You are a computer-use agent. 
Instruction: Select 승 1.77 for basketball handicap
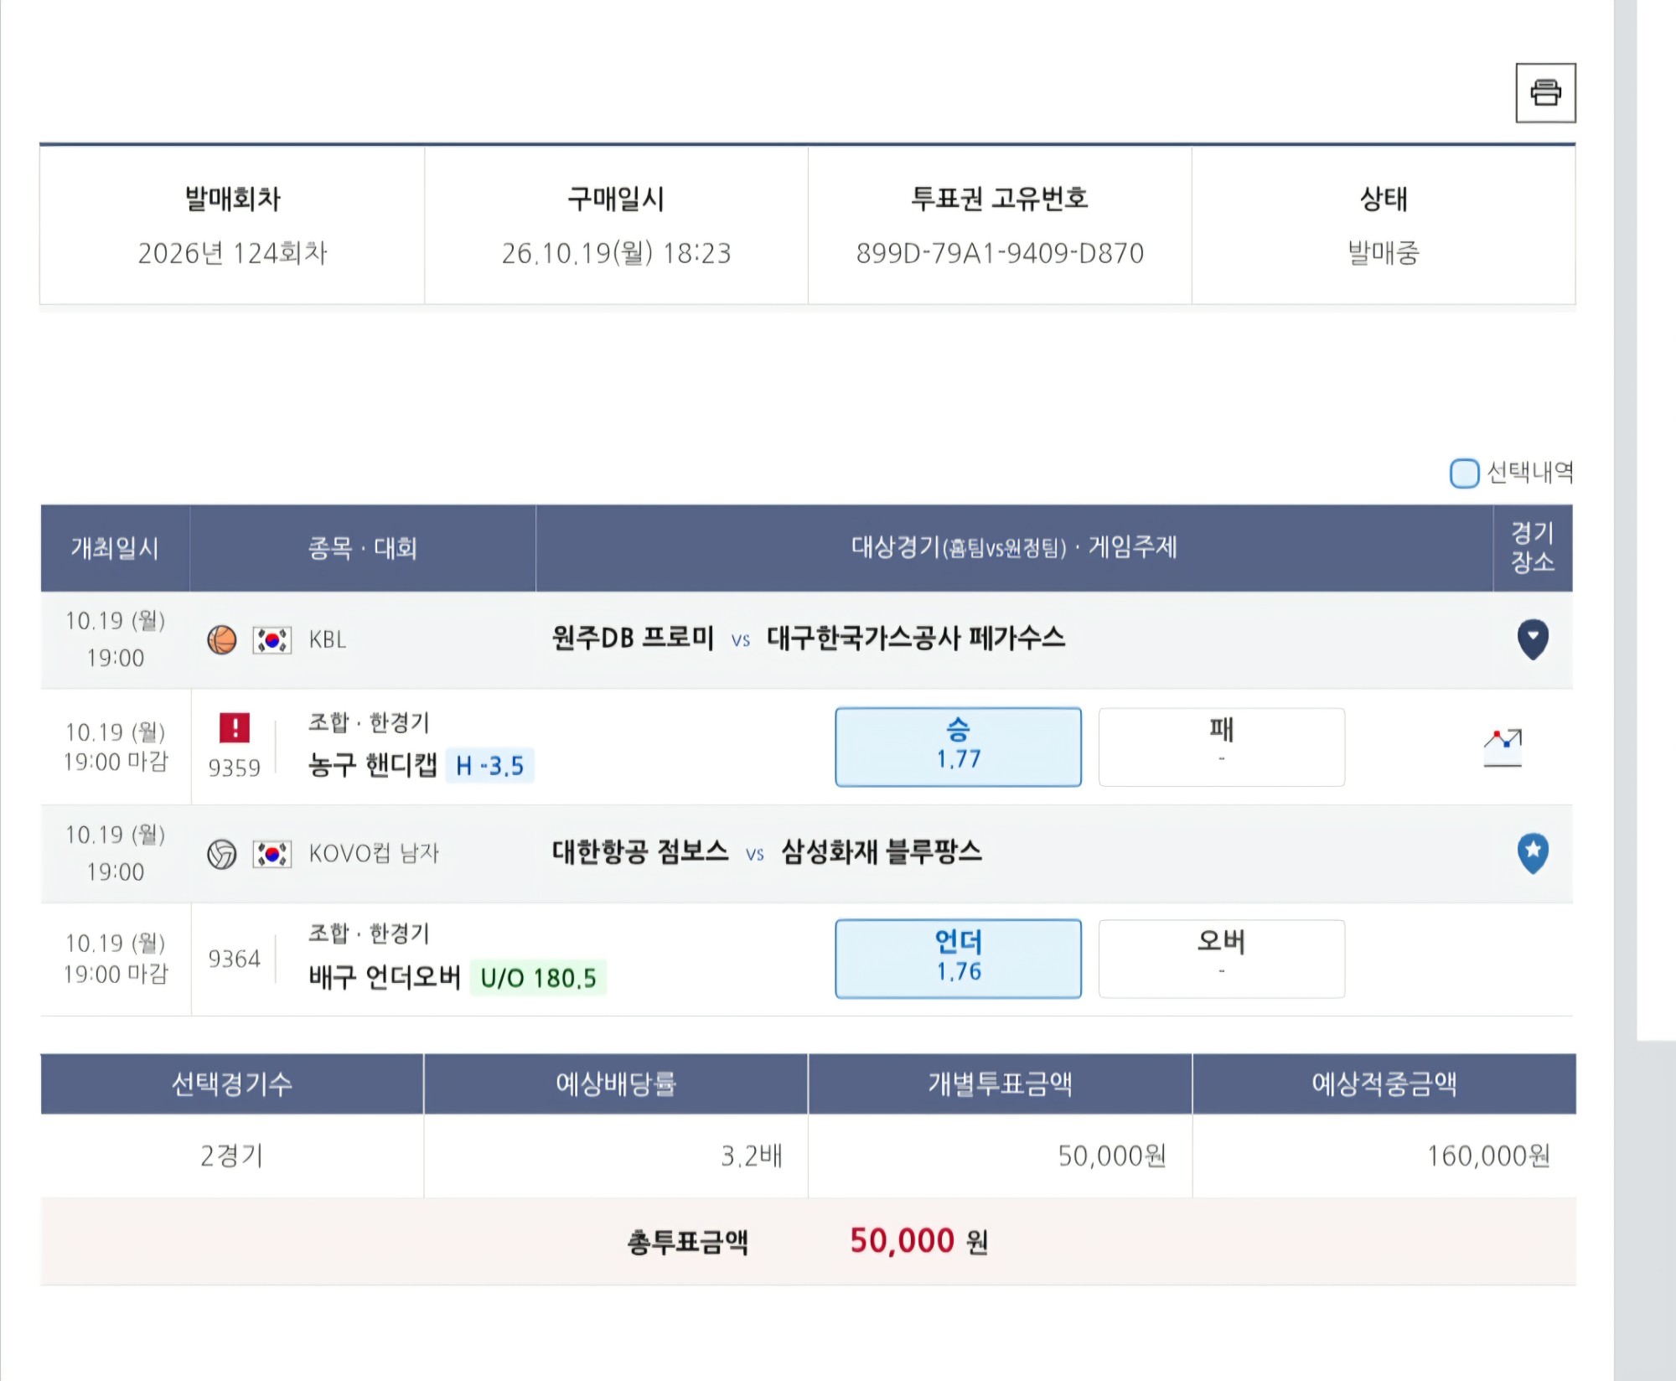[958, 747]
